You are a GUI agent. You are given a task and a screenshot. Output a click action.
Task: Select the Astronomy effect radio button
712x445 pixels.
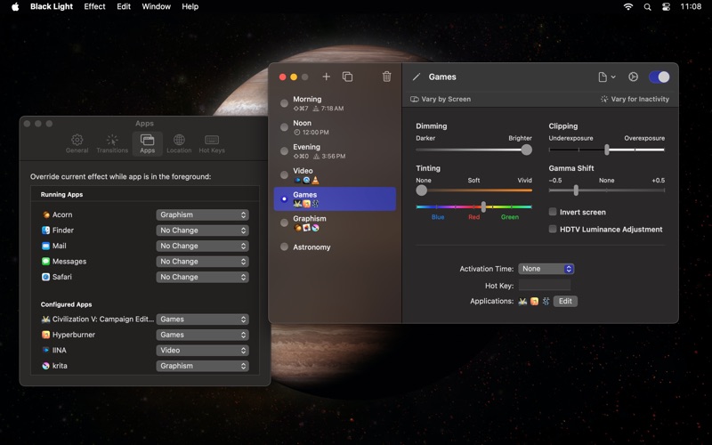(x=284, y=247)
